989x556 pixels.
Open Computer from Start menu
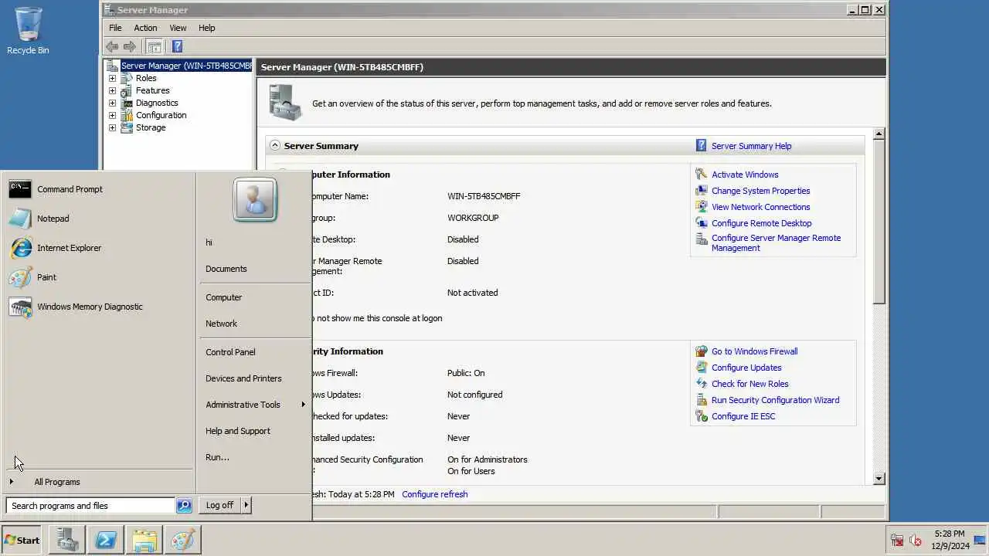pyautogui.click(x=255, y=297)
